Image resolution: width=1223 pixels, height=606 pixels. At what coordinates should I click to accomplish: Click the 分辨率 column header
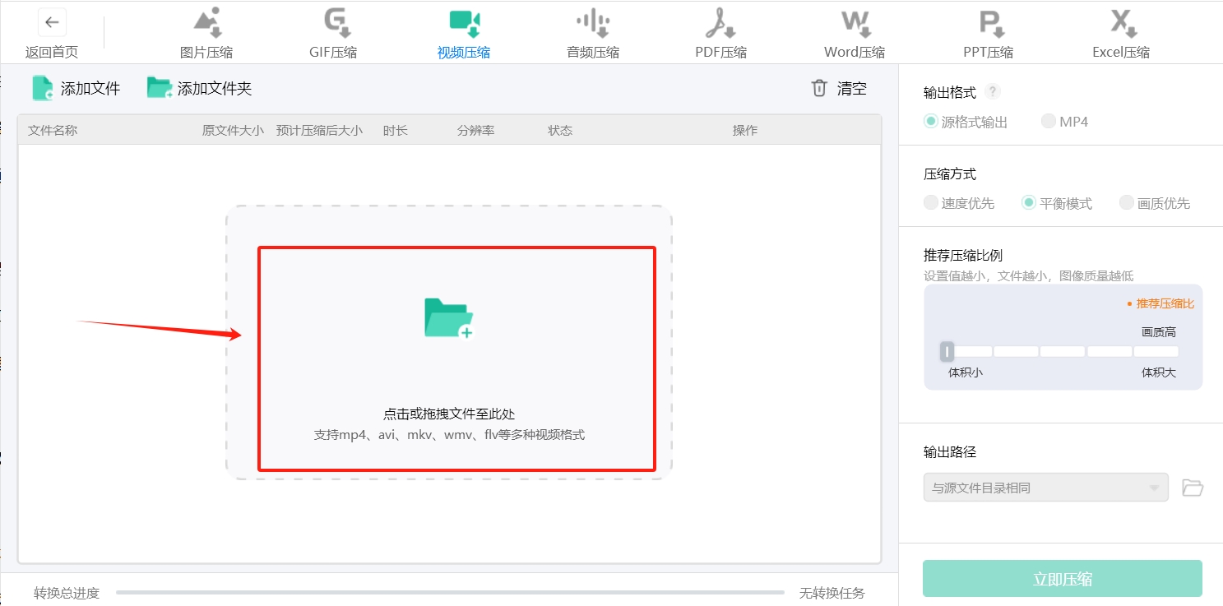coord(476,131)
